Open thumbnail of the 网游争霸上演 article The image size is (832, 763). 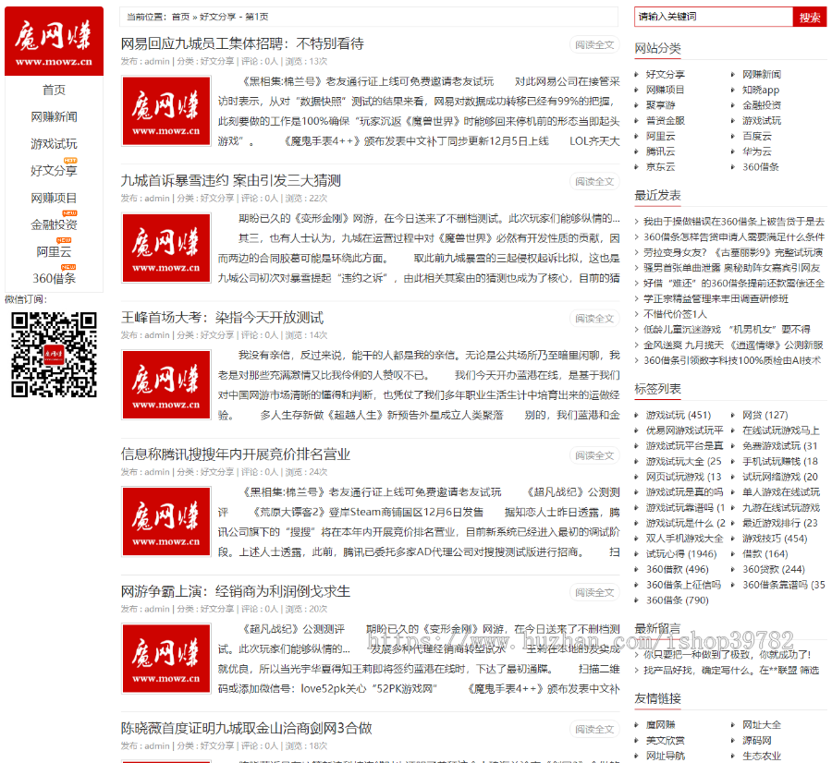(166, 658)
